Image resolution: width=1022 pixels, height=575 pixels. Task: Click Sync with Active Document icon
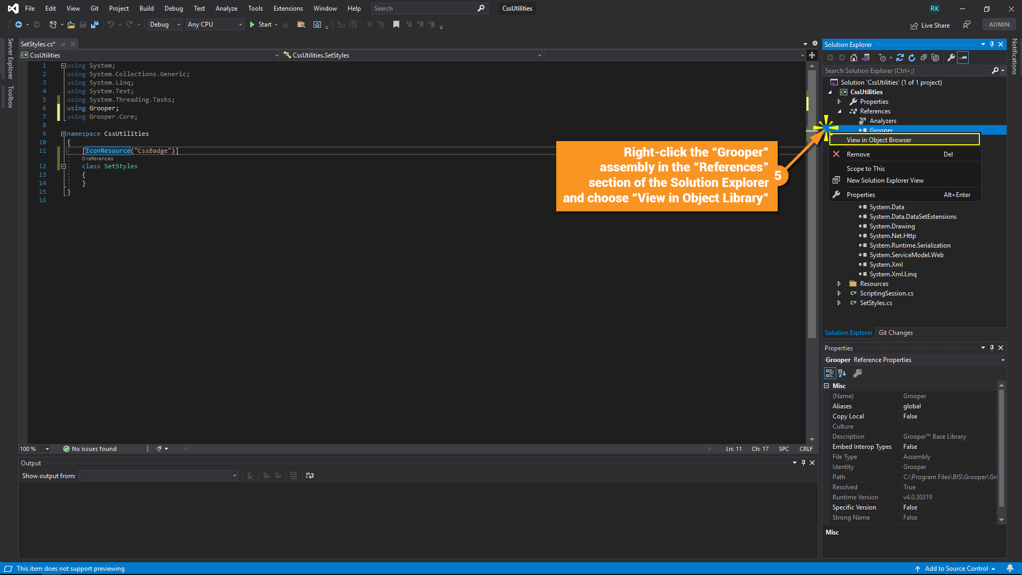pos(900,57)
